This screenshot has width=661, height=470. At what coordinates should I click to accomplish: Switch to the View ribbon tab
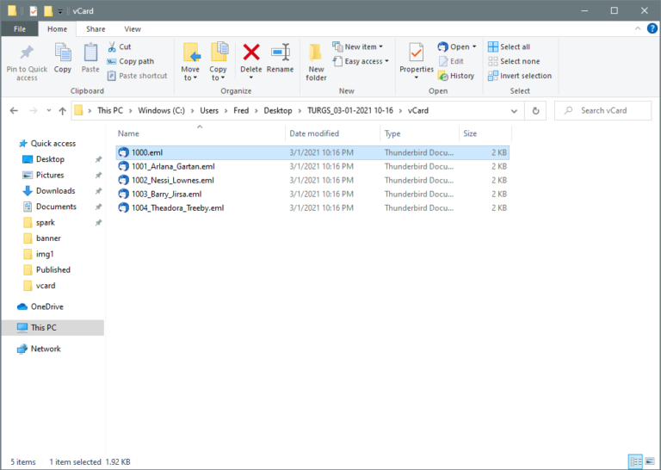pos(133,28)
